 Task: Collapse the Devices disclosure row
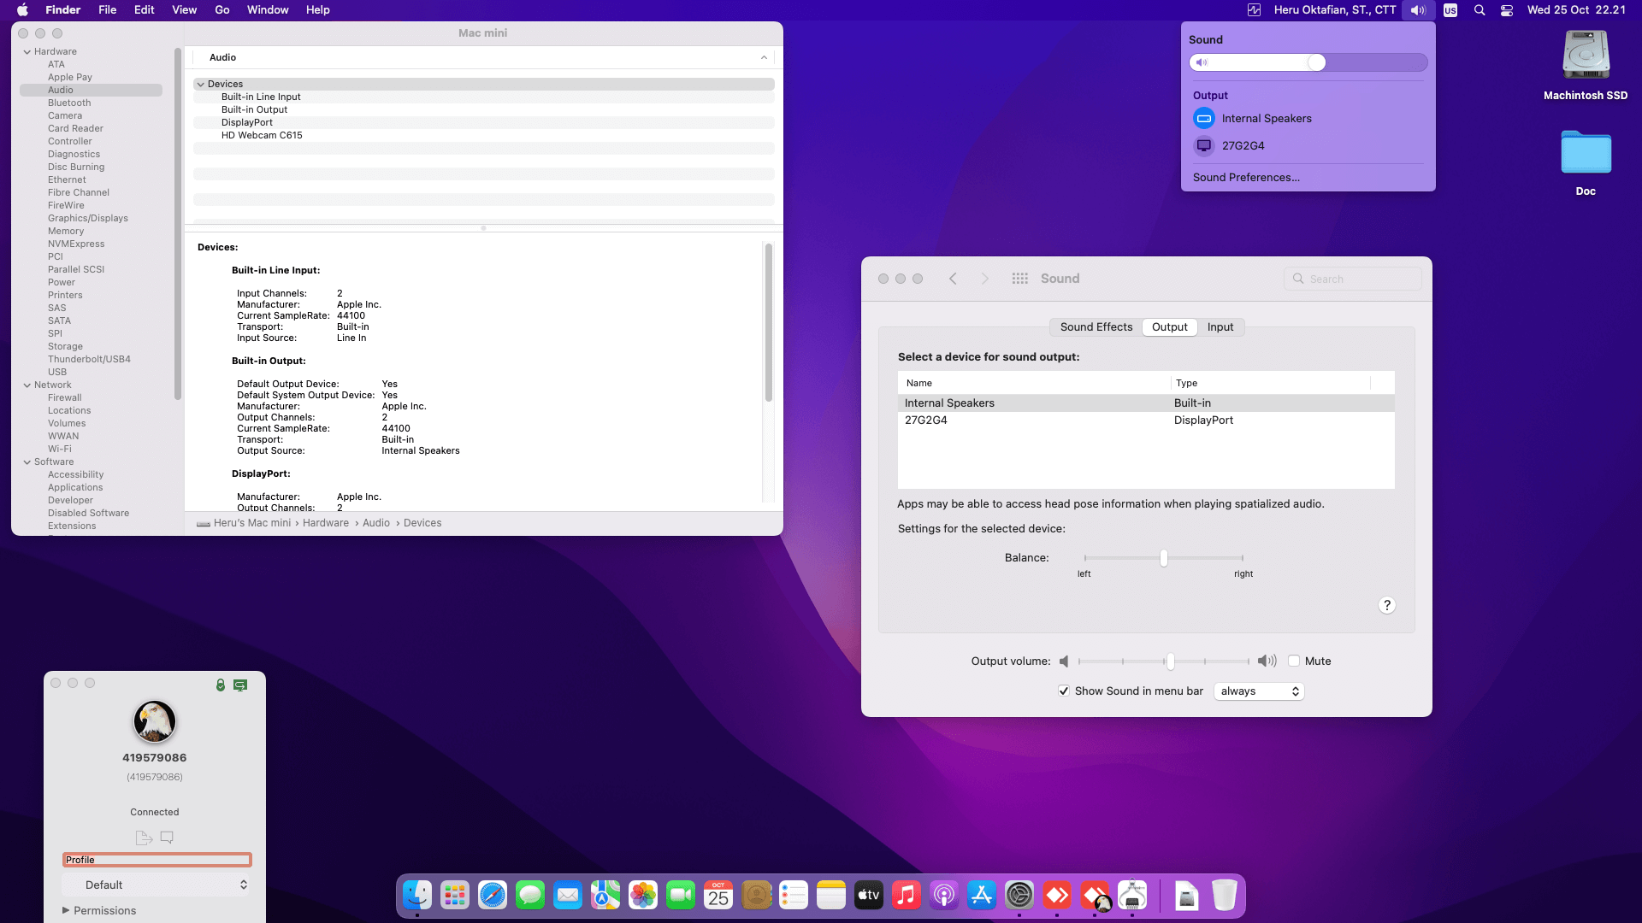pyautogui.click(x=201, y=84)
